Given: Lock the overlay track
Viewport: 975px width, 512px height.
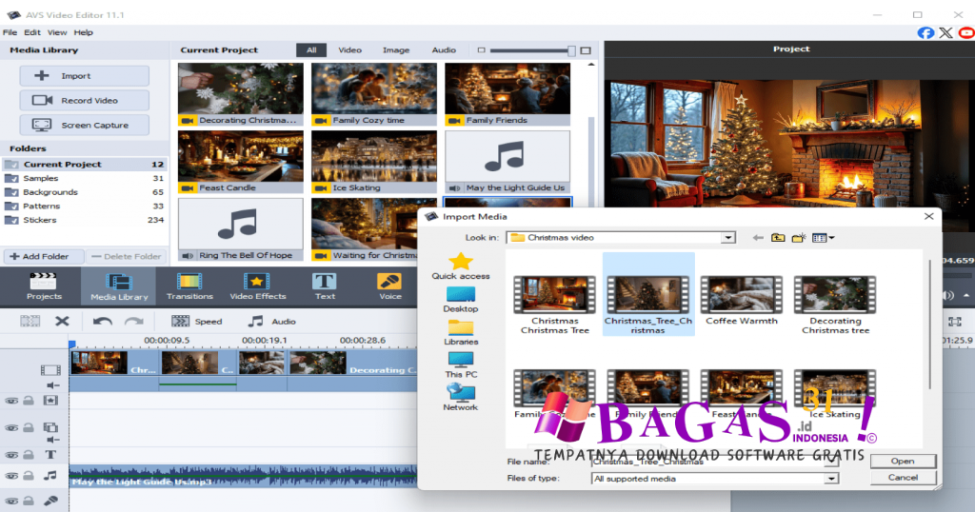Looking at the screenshot, I should 29,427.
